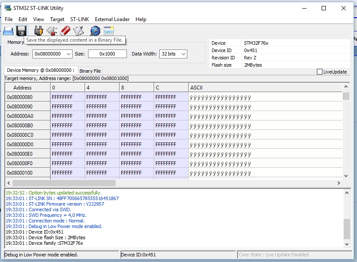357x262 pixels.
Task: Select address cell 0x08000100
Action: 28,173
